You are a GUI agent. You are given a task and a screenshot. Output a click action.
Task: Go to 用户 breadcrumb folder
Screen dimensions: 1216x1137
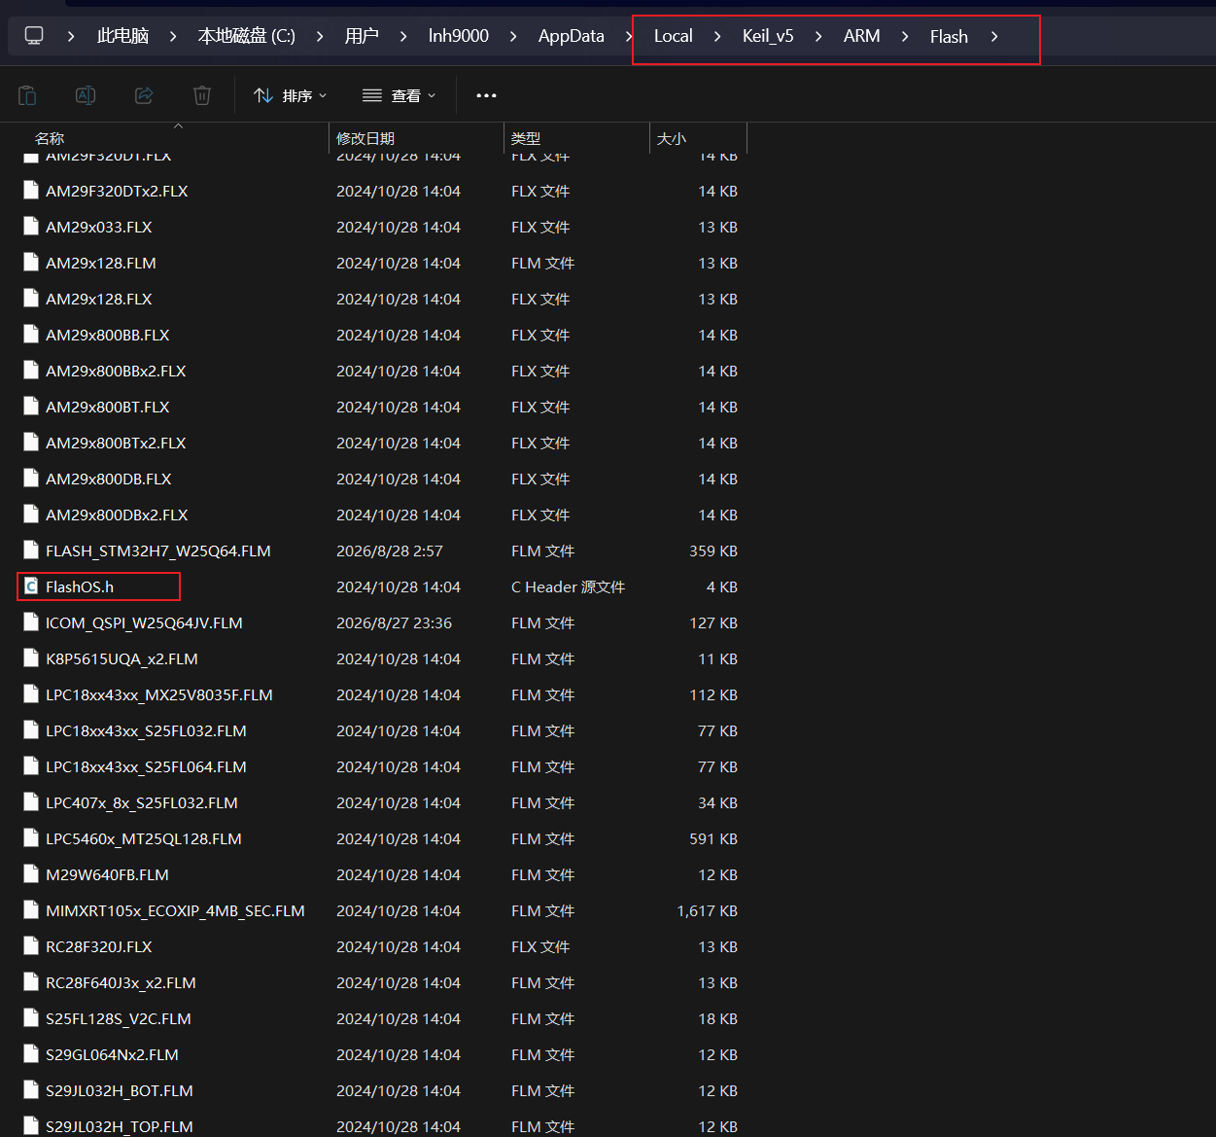pos(362,36)
